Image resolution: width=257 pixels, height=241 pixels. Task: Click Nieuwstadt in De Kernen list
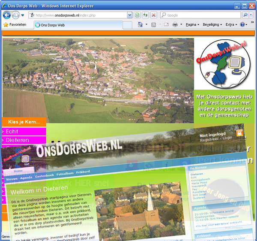(x=199, y=186)
